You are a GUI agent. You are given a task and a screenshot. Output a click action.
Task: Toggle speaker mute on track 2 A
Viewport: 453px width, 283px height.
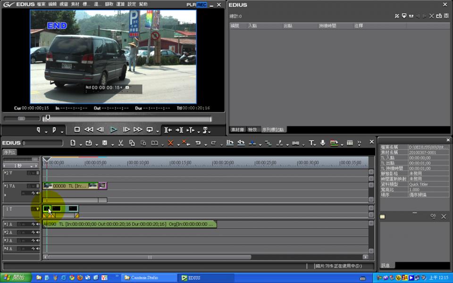point(38,233)
